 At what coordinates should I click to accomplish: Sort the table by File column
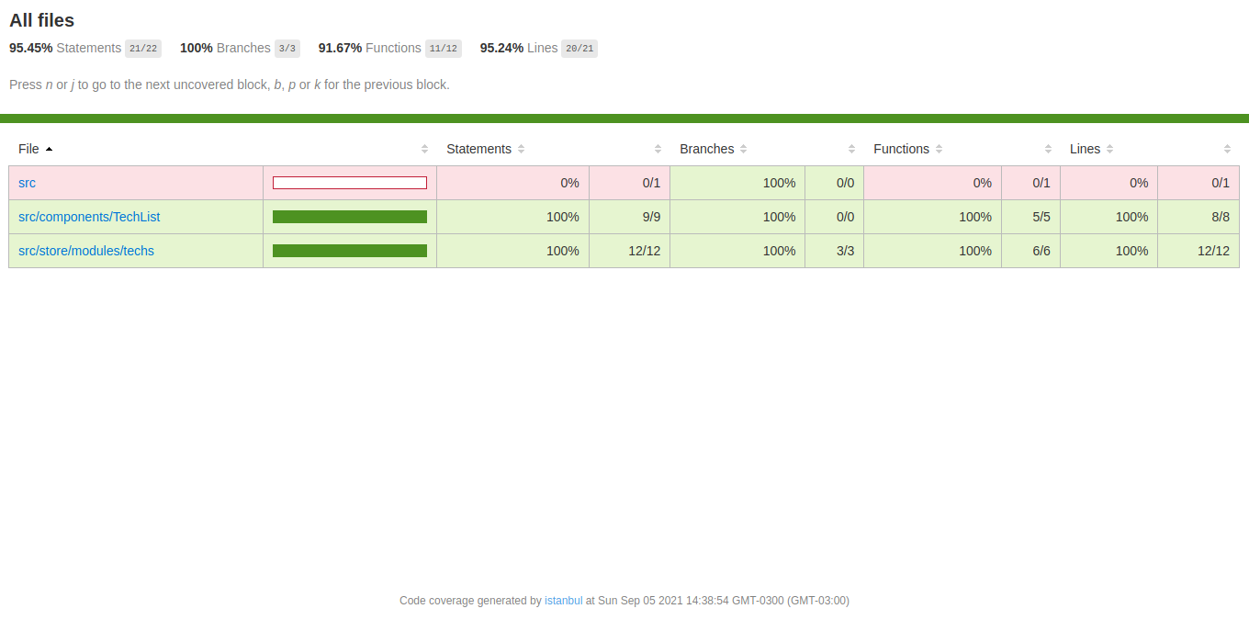tap(35, 149)
